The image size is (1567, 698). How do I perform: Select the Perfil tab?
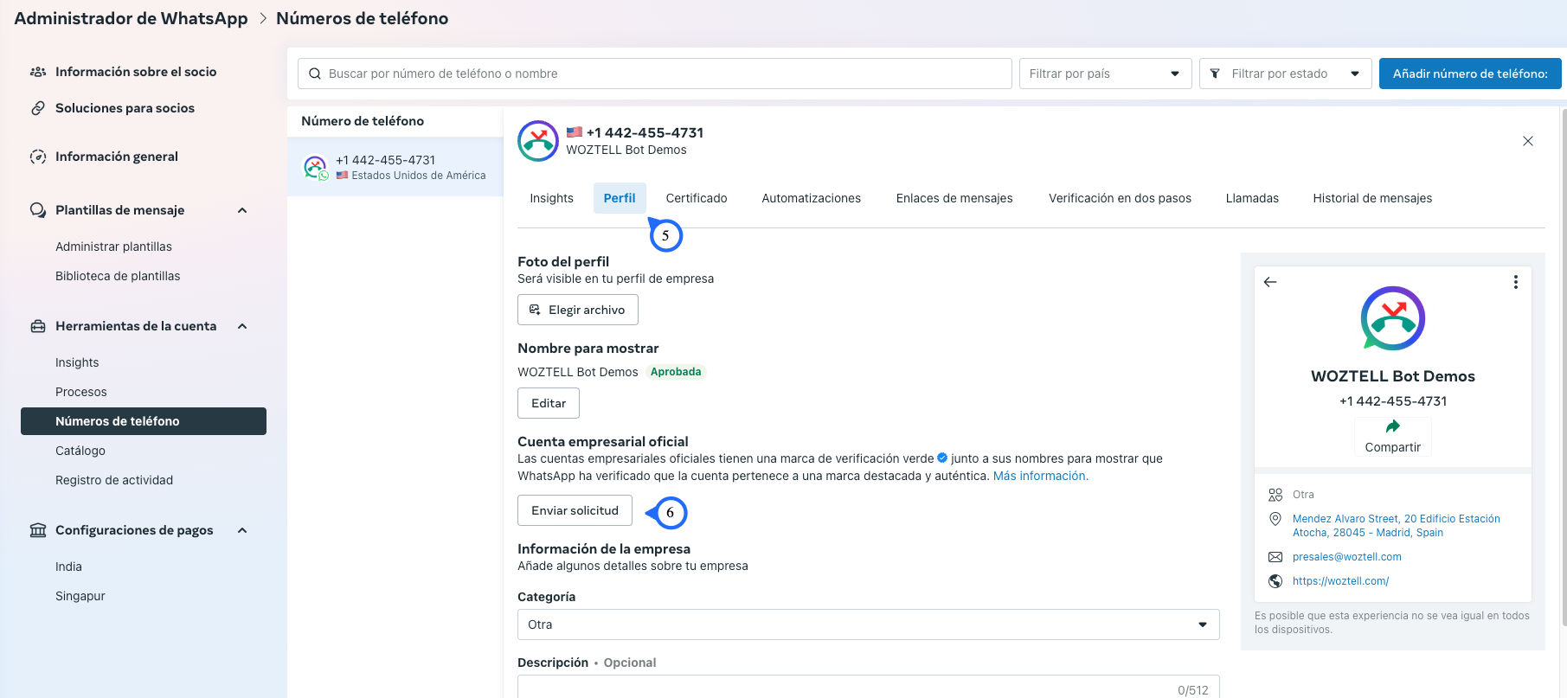coord(620,198)
